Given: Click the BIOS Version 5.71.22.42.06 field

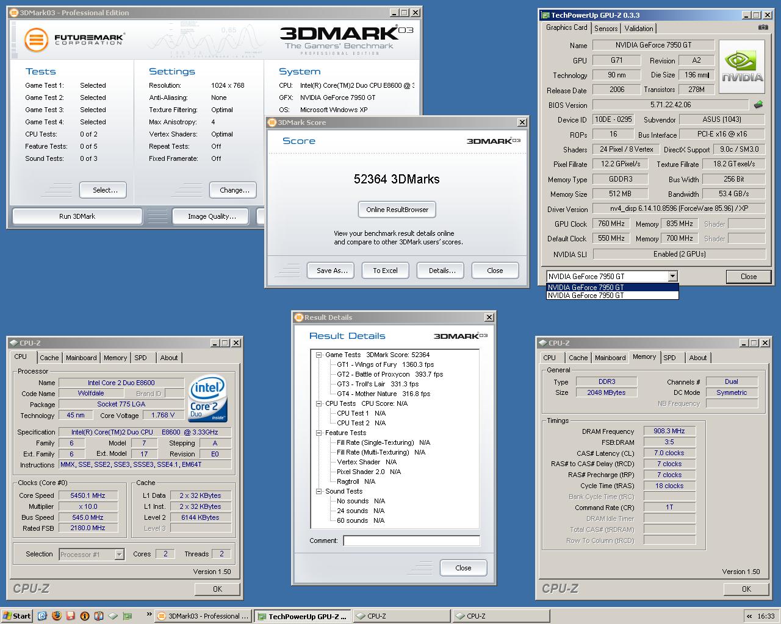Looking at the screenshot, I should (671, 105).
